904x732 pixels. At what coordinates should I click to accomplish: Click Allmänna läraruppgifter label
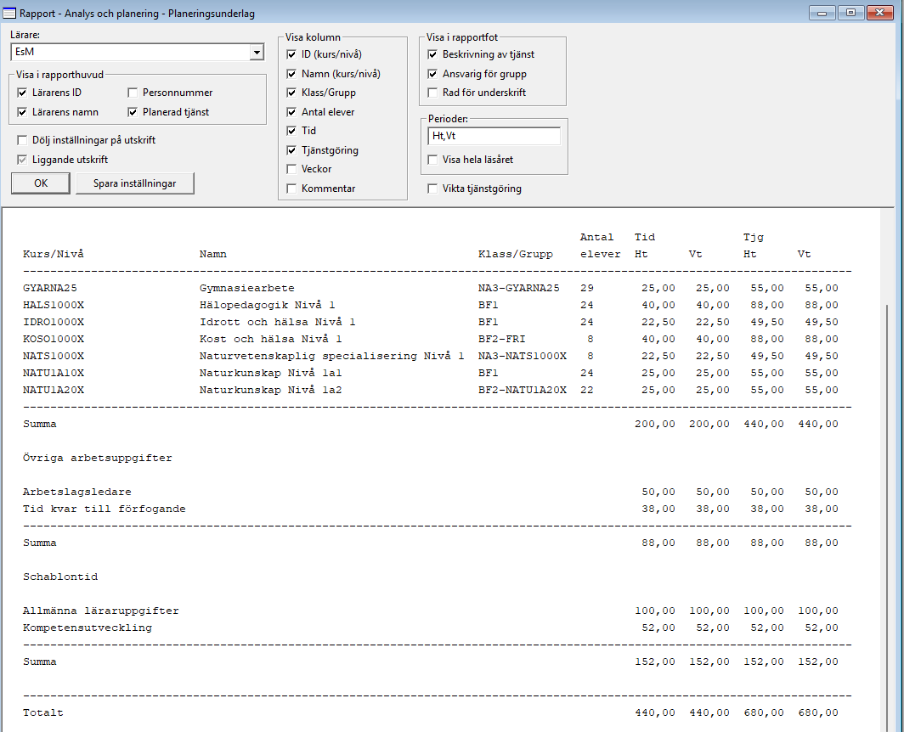(101, 611)
